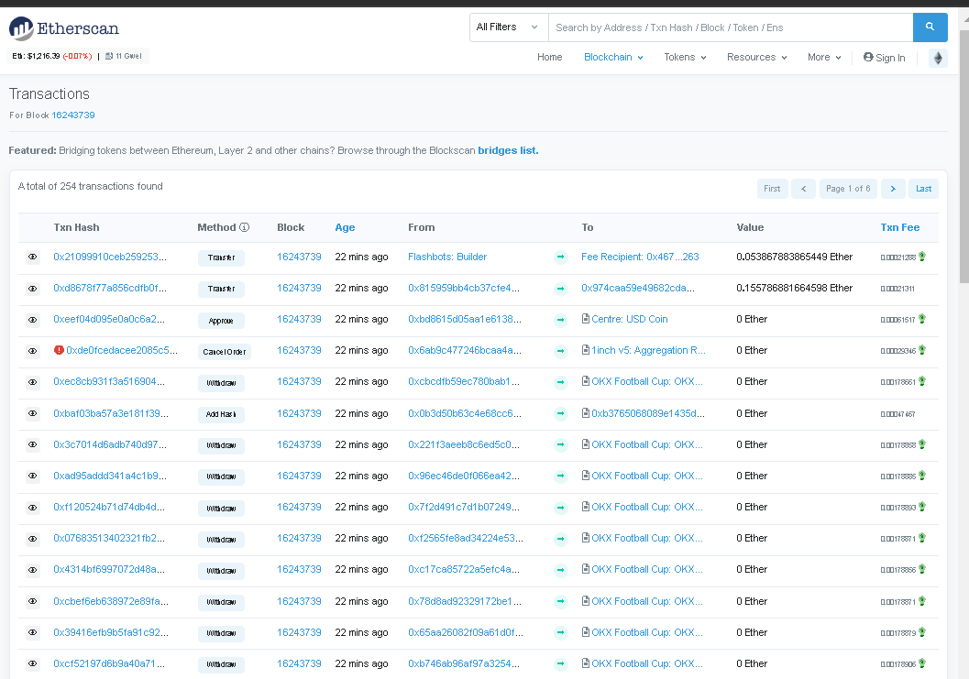Go to the previous page arrow
The height and width of the screenshot is (679, 969).
[x=803, y=189]
